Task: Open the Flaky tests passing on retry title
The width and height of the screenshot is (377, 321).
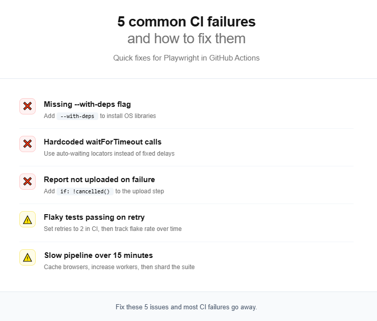Action: 94,217
